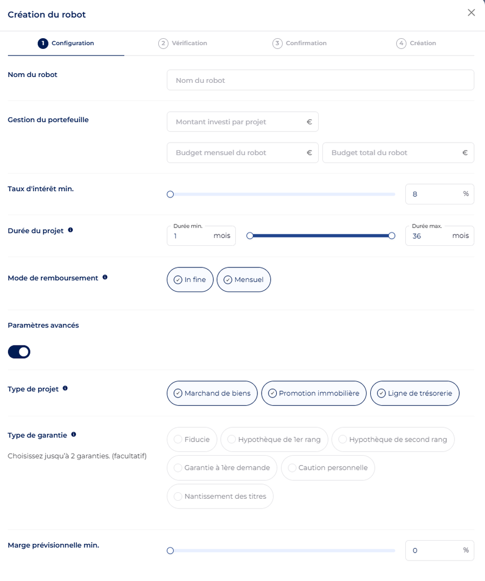Choose Caution personnelle guarantee

coord(327,468)
